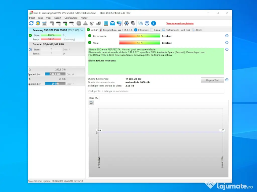Select Generic- SD/MMC/MS PRO disk entry
257x192 pixels.
(56, 49)
